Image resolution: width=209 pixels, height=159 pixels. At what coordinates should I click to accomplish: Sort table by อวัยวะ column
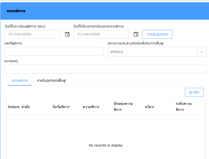click(x=149, y=107)
